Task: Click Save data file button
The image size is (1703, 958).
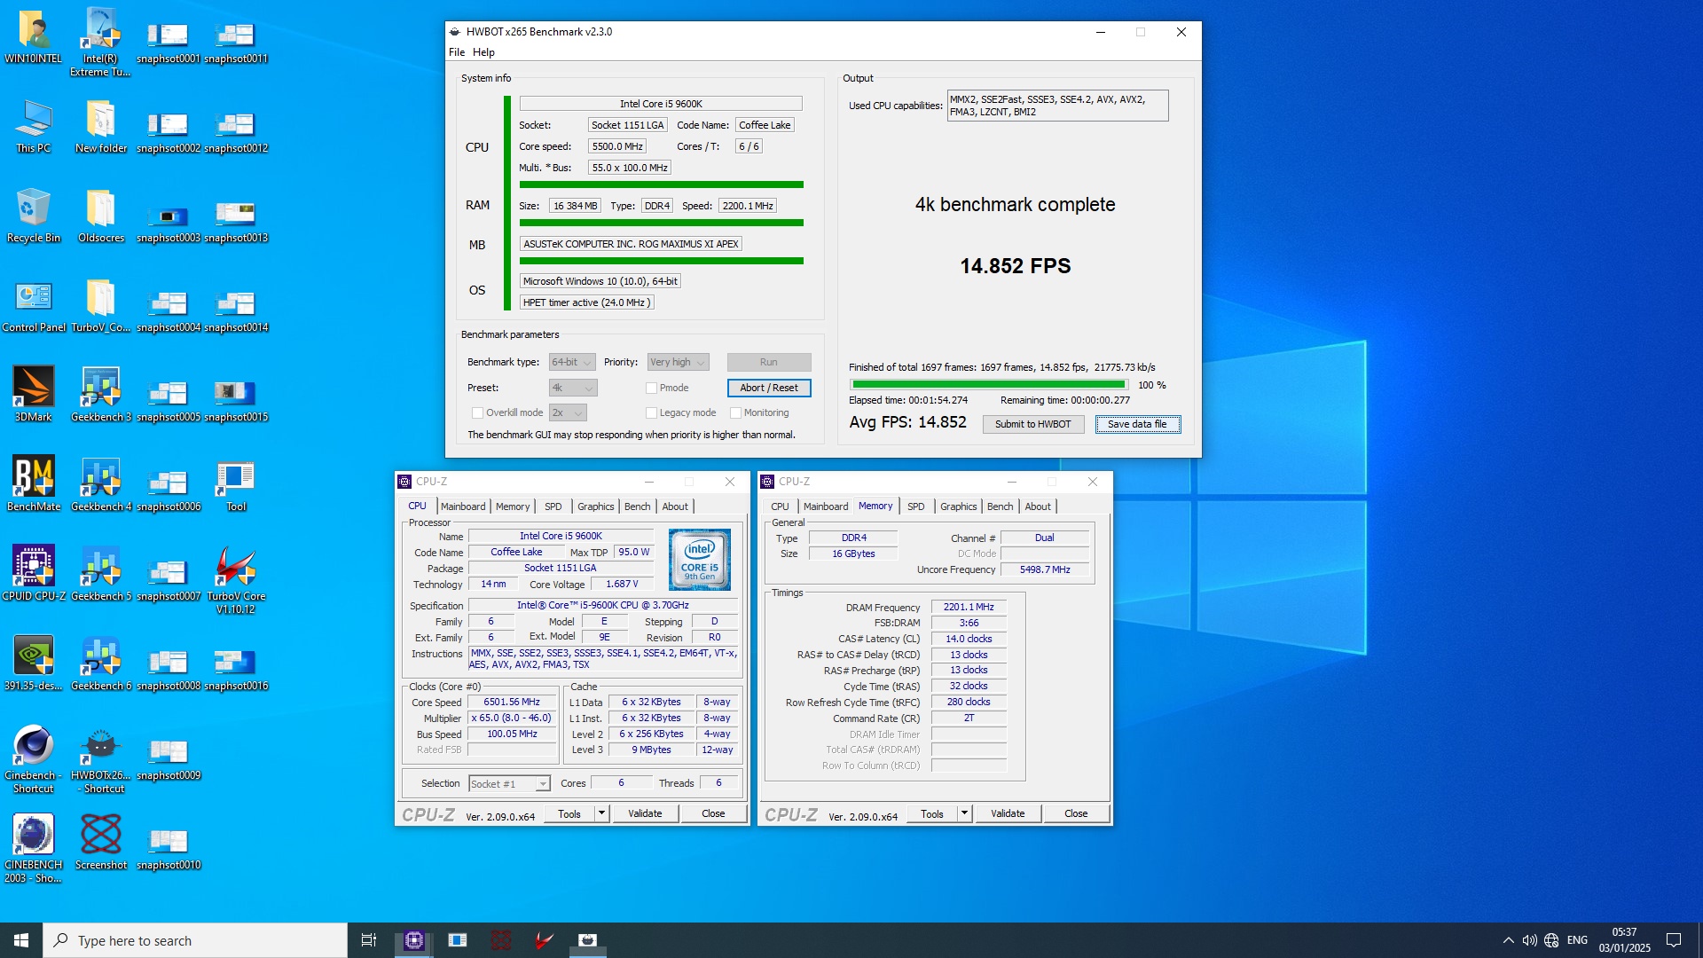Action: pos(1137,424)
